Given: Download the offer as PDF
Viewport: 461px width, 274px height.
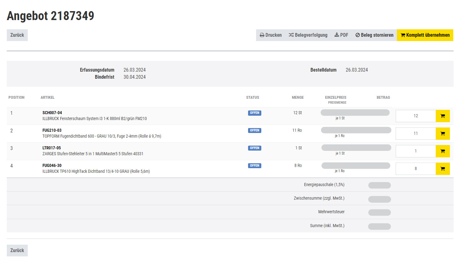Looking at the screenshot, I should tap(341, 35).
